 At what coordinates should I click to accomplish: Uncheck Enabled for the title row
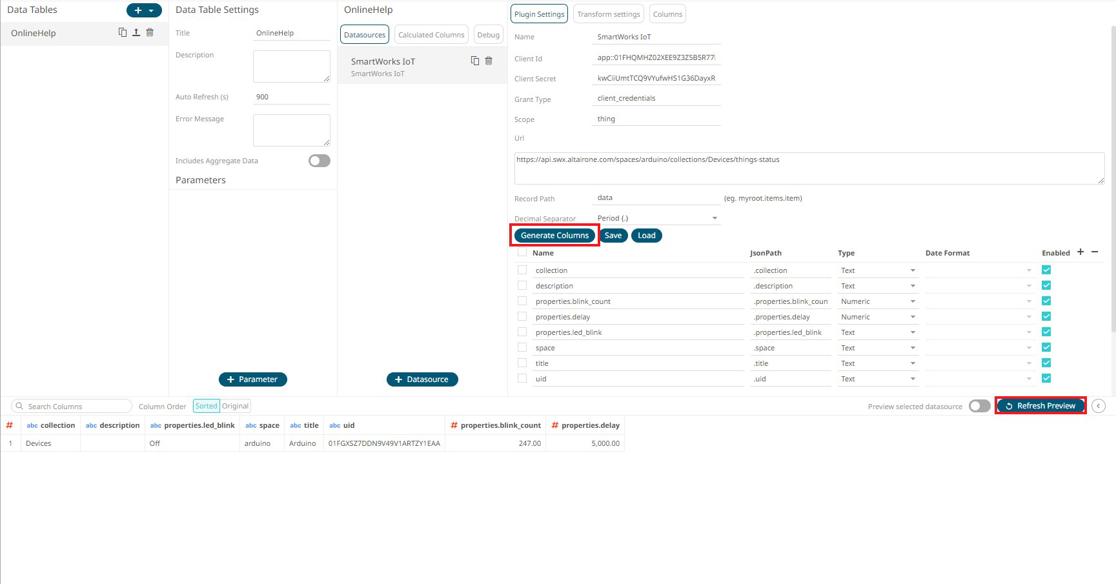(x=1046, y=363)
